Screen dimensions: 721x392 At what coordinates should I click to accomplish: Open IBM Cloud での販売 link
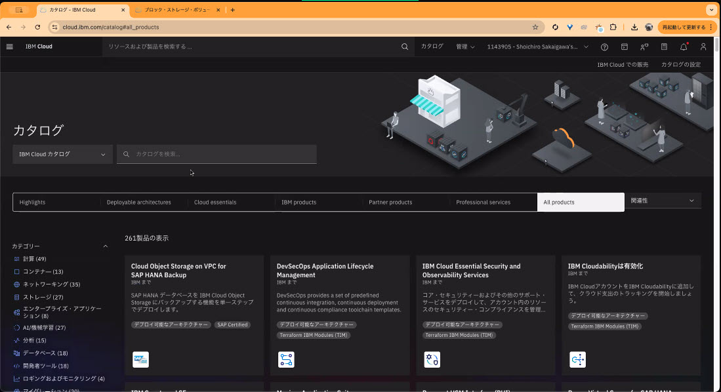tap(623, 65)
